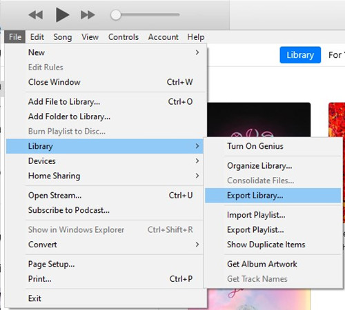
Task: Select Add File to Library
Action: pyautogui.click(x=105, y=101)
